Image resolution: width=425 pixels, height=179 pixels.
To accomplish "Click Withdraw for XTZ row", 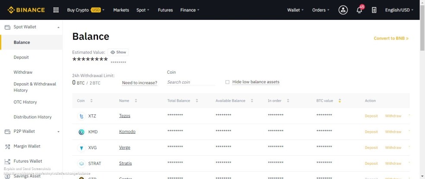I will [x=393, y=116].
